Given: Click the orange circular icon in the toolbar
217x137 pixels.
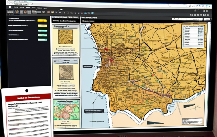Looking at the screenshot, I should 25,12.
